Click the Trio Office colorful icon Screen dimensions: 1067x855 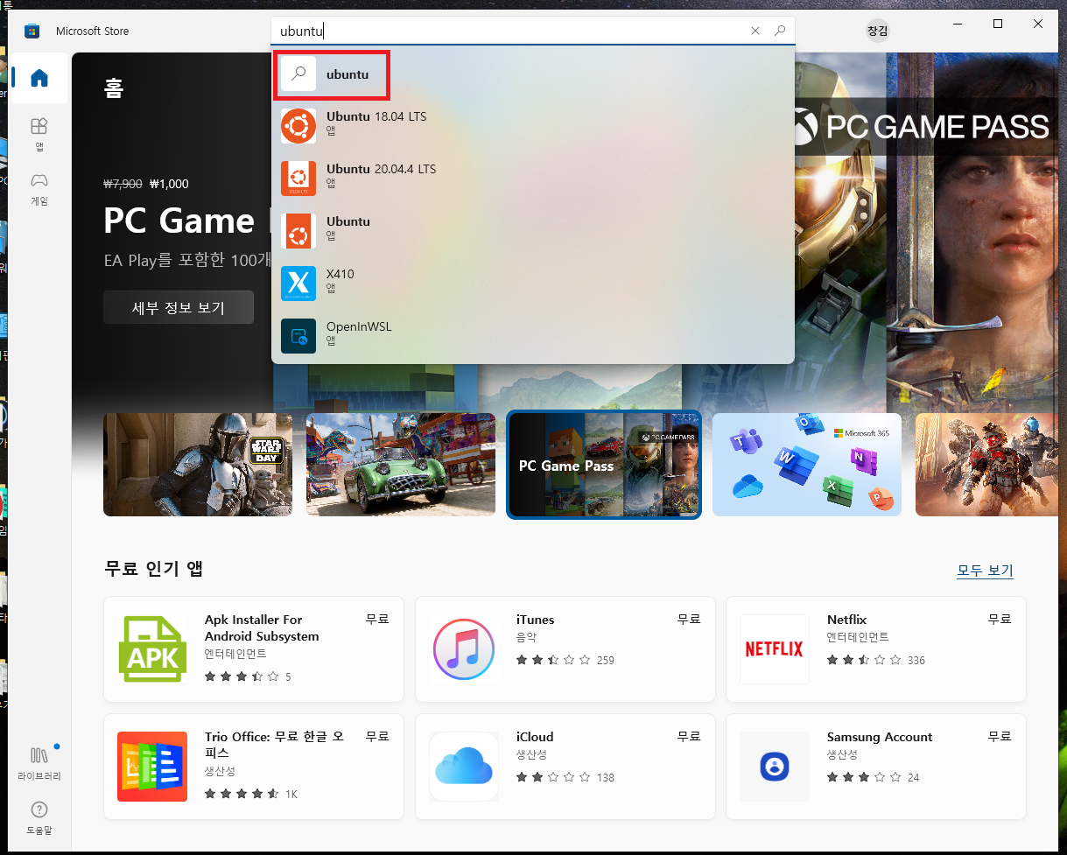pos(152,767)
